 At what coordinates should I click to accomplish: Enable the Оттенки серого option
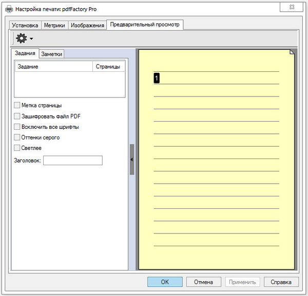17,137
